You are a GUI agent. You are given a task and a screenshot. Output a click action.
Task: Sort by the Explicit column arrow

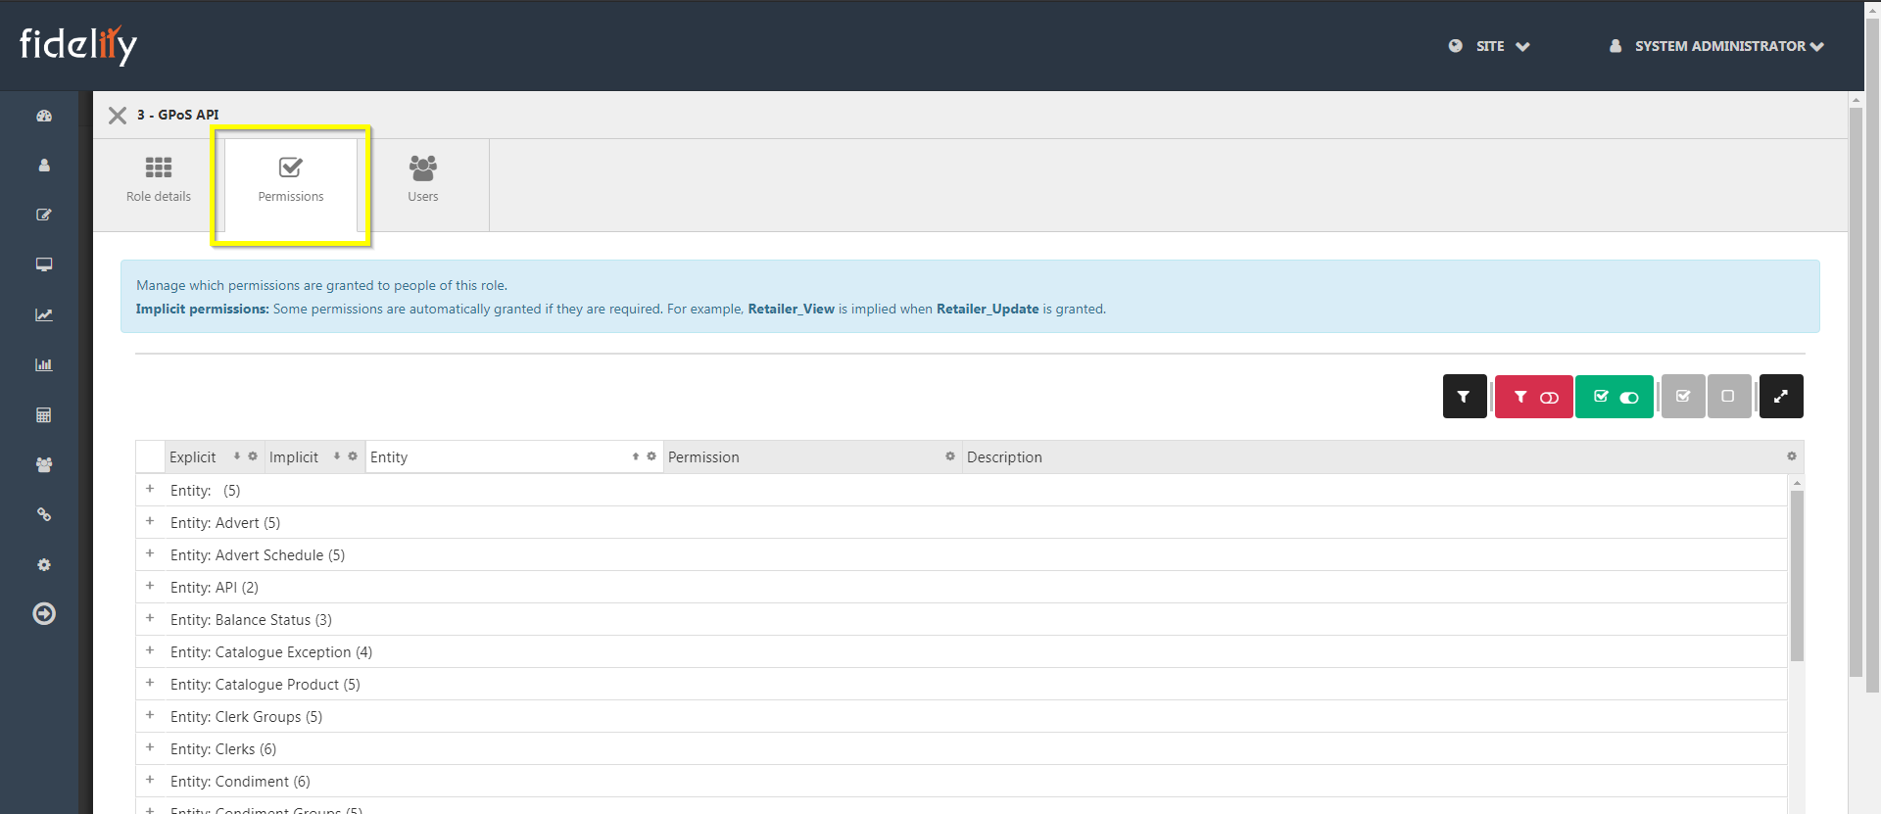237,456
